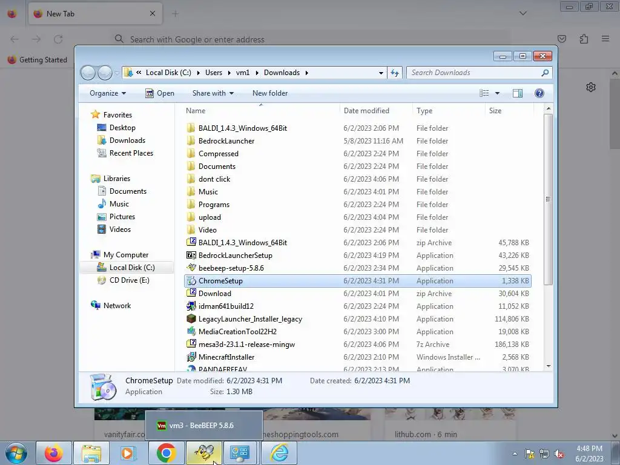
Task: Click the beebeep-setup-5.8.6 file icon
Action: 191,268
